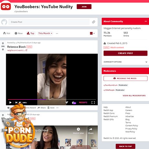Open the Reddit App footer link

(108, 110)
